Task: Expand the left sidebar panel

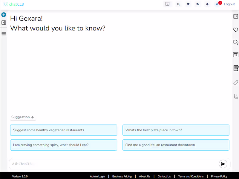Action: tap(4, 23)
